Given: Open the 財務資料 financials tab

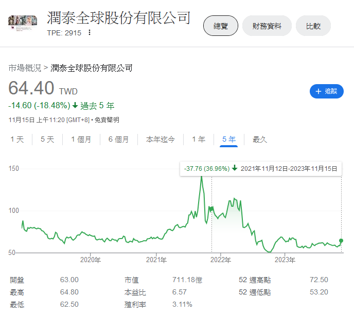Looking at the screenshot, I should click(267, 26).
